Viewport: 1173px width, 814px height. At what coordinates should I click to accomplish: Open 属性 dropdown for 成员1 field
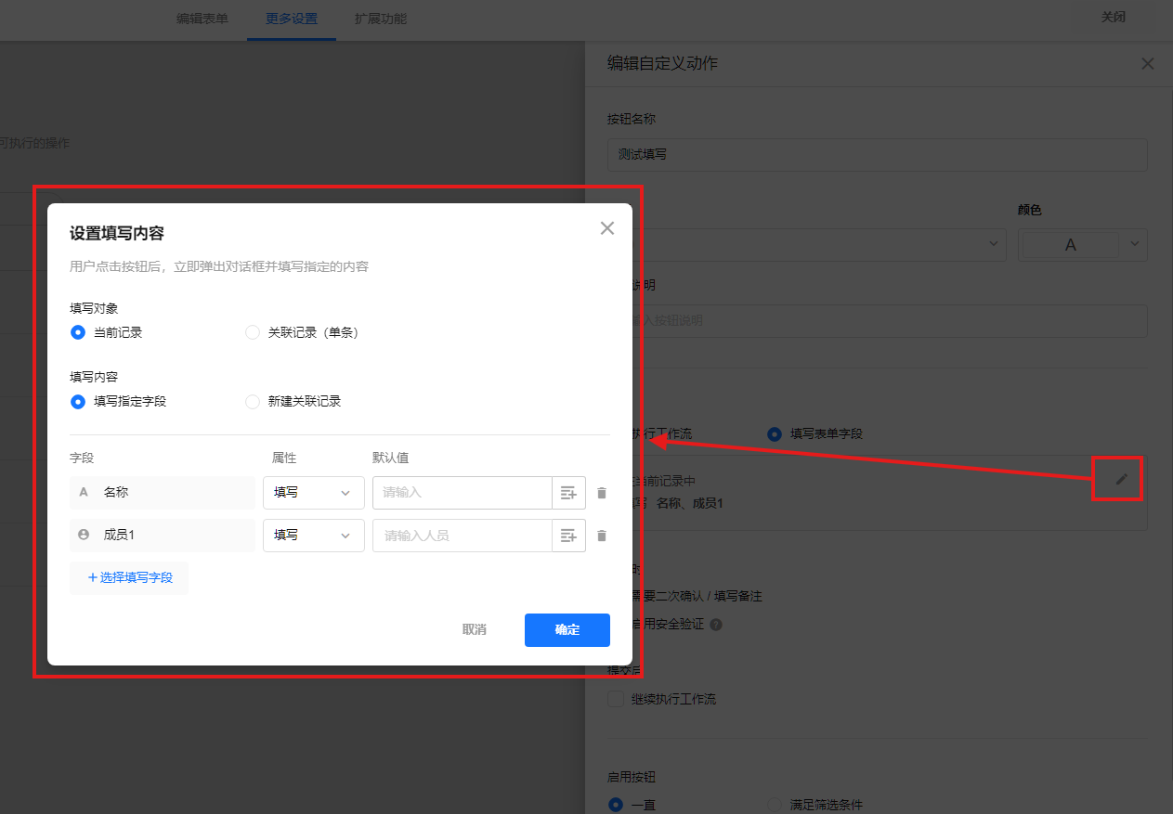point(314,536)
